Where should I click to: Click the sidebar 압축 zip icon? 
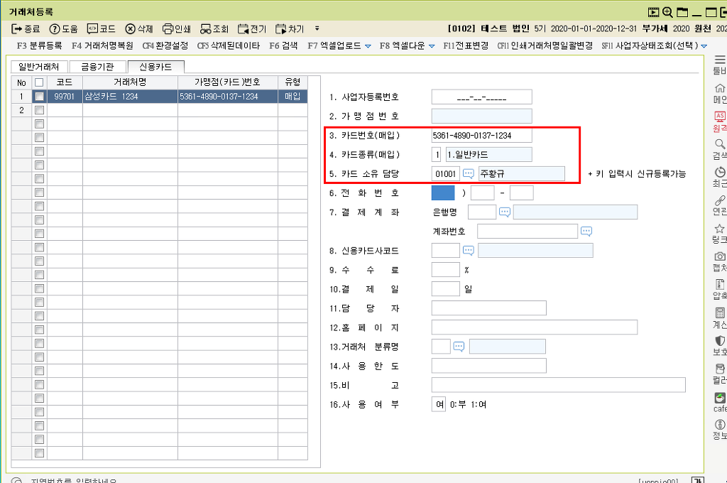720,284
